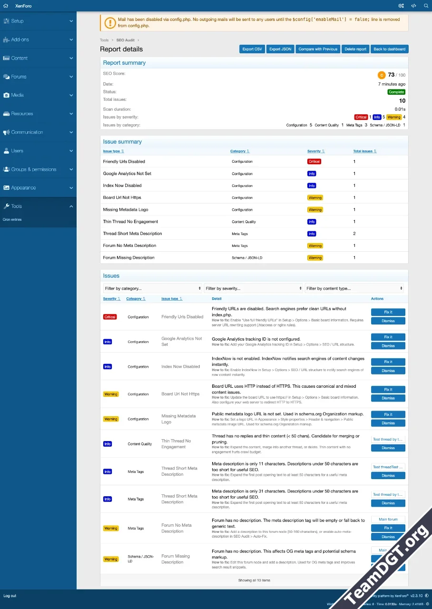Click the Forums chat bubbles icon
432x609 pixels.
6,77
